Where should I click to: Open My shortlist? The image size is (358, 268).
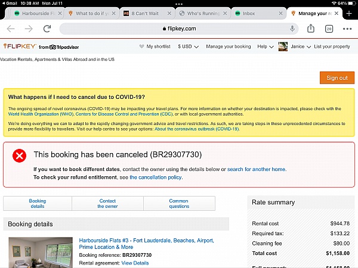155,46
